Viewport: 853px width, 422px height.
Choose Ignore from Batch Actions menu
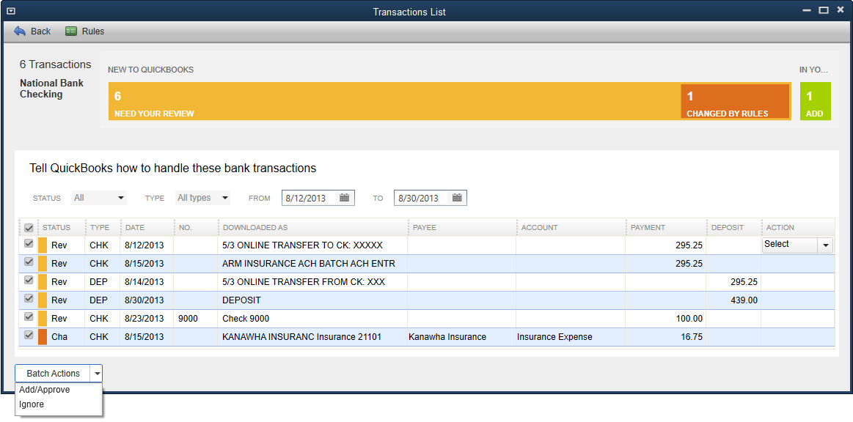tap(32, 404)
